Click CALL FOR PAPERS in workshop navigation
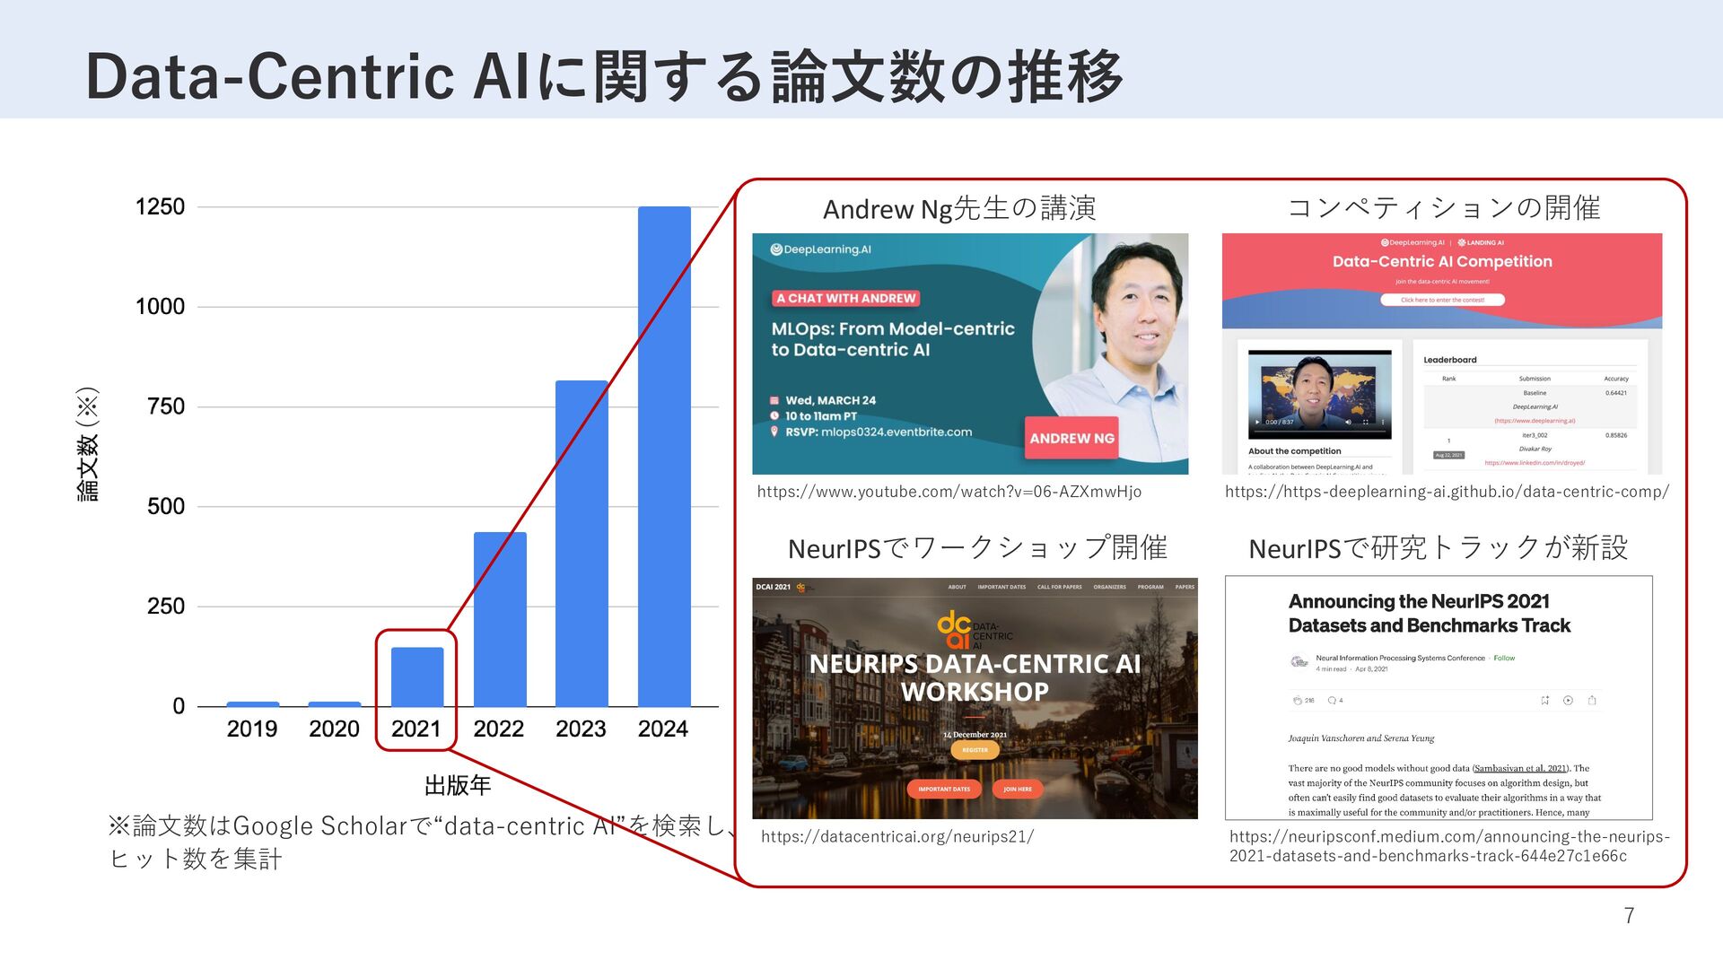Screen dimensions: 1723x969 coord(1059,587)
